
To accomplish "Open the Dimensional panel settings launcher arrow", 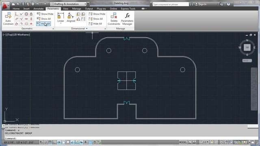I will point(105,29).
